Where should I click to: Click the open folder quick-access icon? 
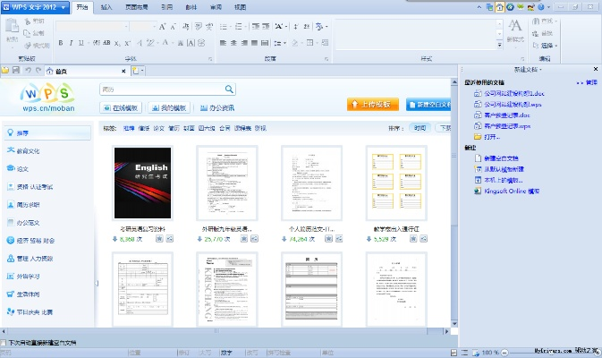tap(5, 71)
